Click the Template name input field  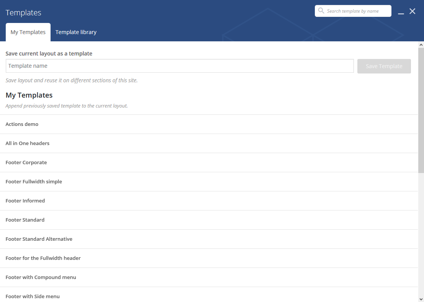coord(180,66)
